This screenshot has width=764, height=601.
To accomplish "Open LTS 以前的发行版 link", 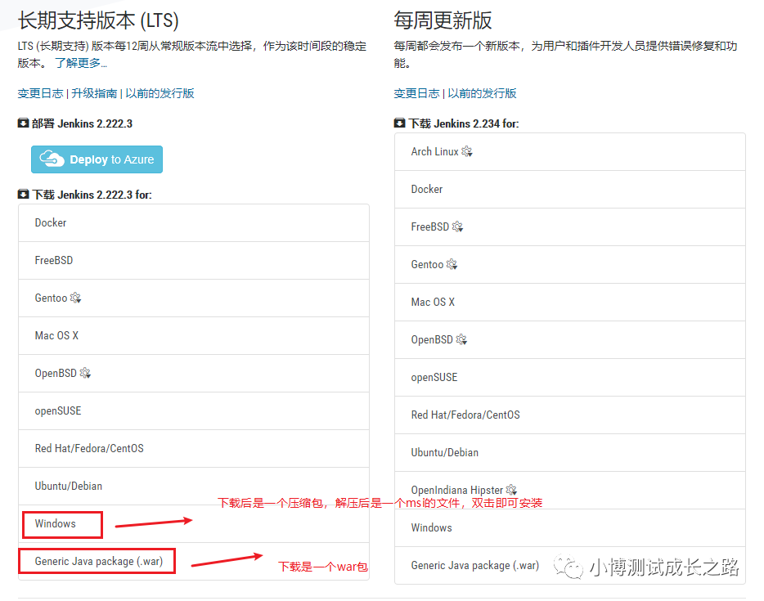I will pos(160,93).
